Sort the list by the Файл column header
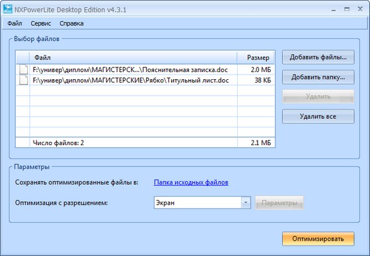 (x=133, y=57)
